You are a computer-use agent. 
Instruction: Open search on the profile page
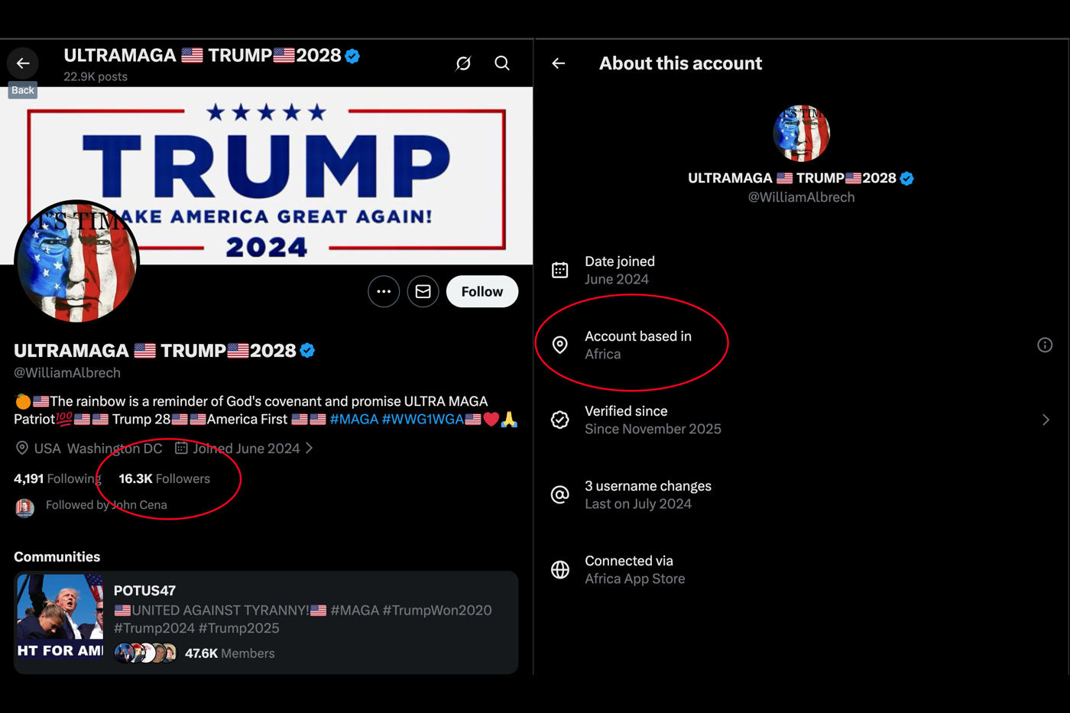502,63
